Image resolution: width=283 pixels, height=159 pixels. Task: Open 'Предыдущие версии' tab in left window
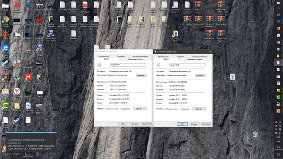(x=140, y=57)
